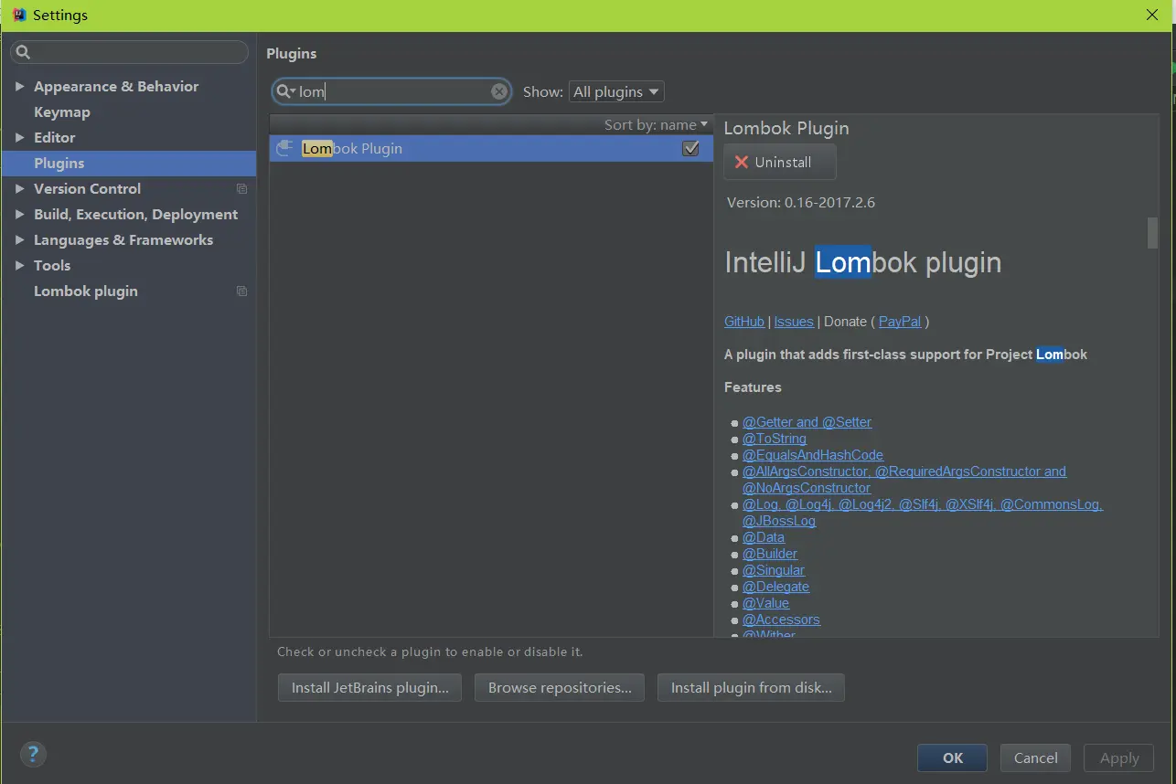Expand Languages & Frameworks section

point(19,239)
